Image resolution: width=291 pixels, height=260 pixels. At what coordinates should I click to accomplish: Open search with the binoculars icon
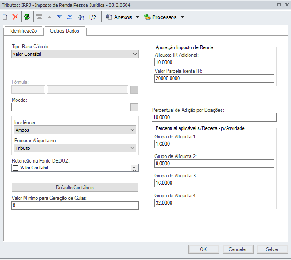[81, 17]
